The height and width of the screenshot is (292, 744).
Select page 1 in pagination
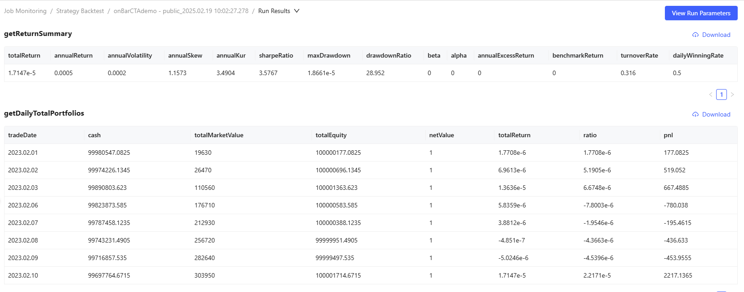[722, 94]
